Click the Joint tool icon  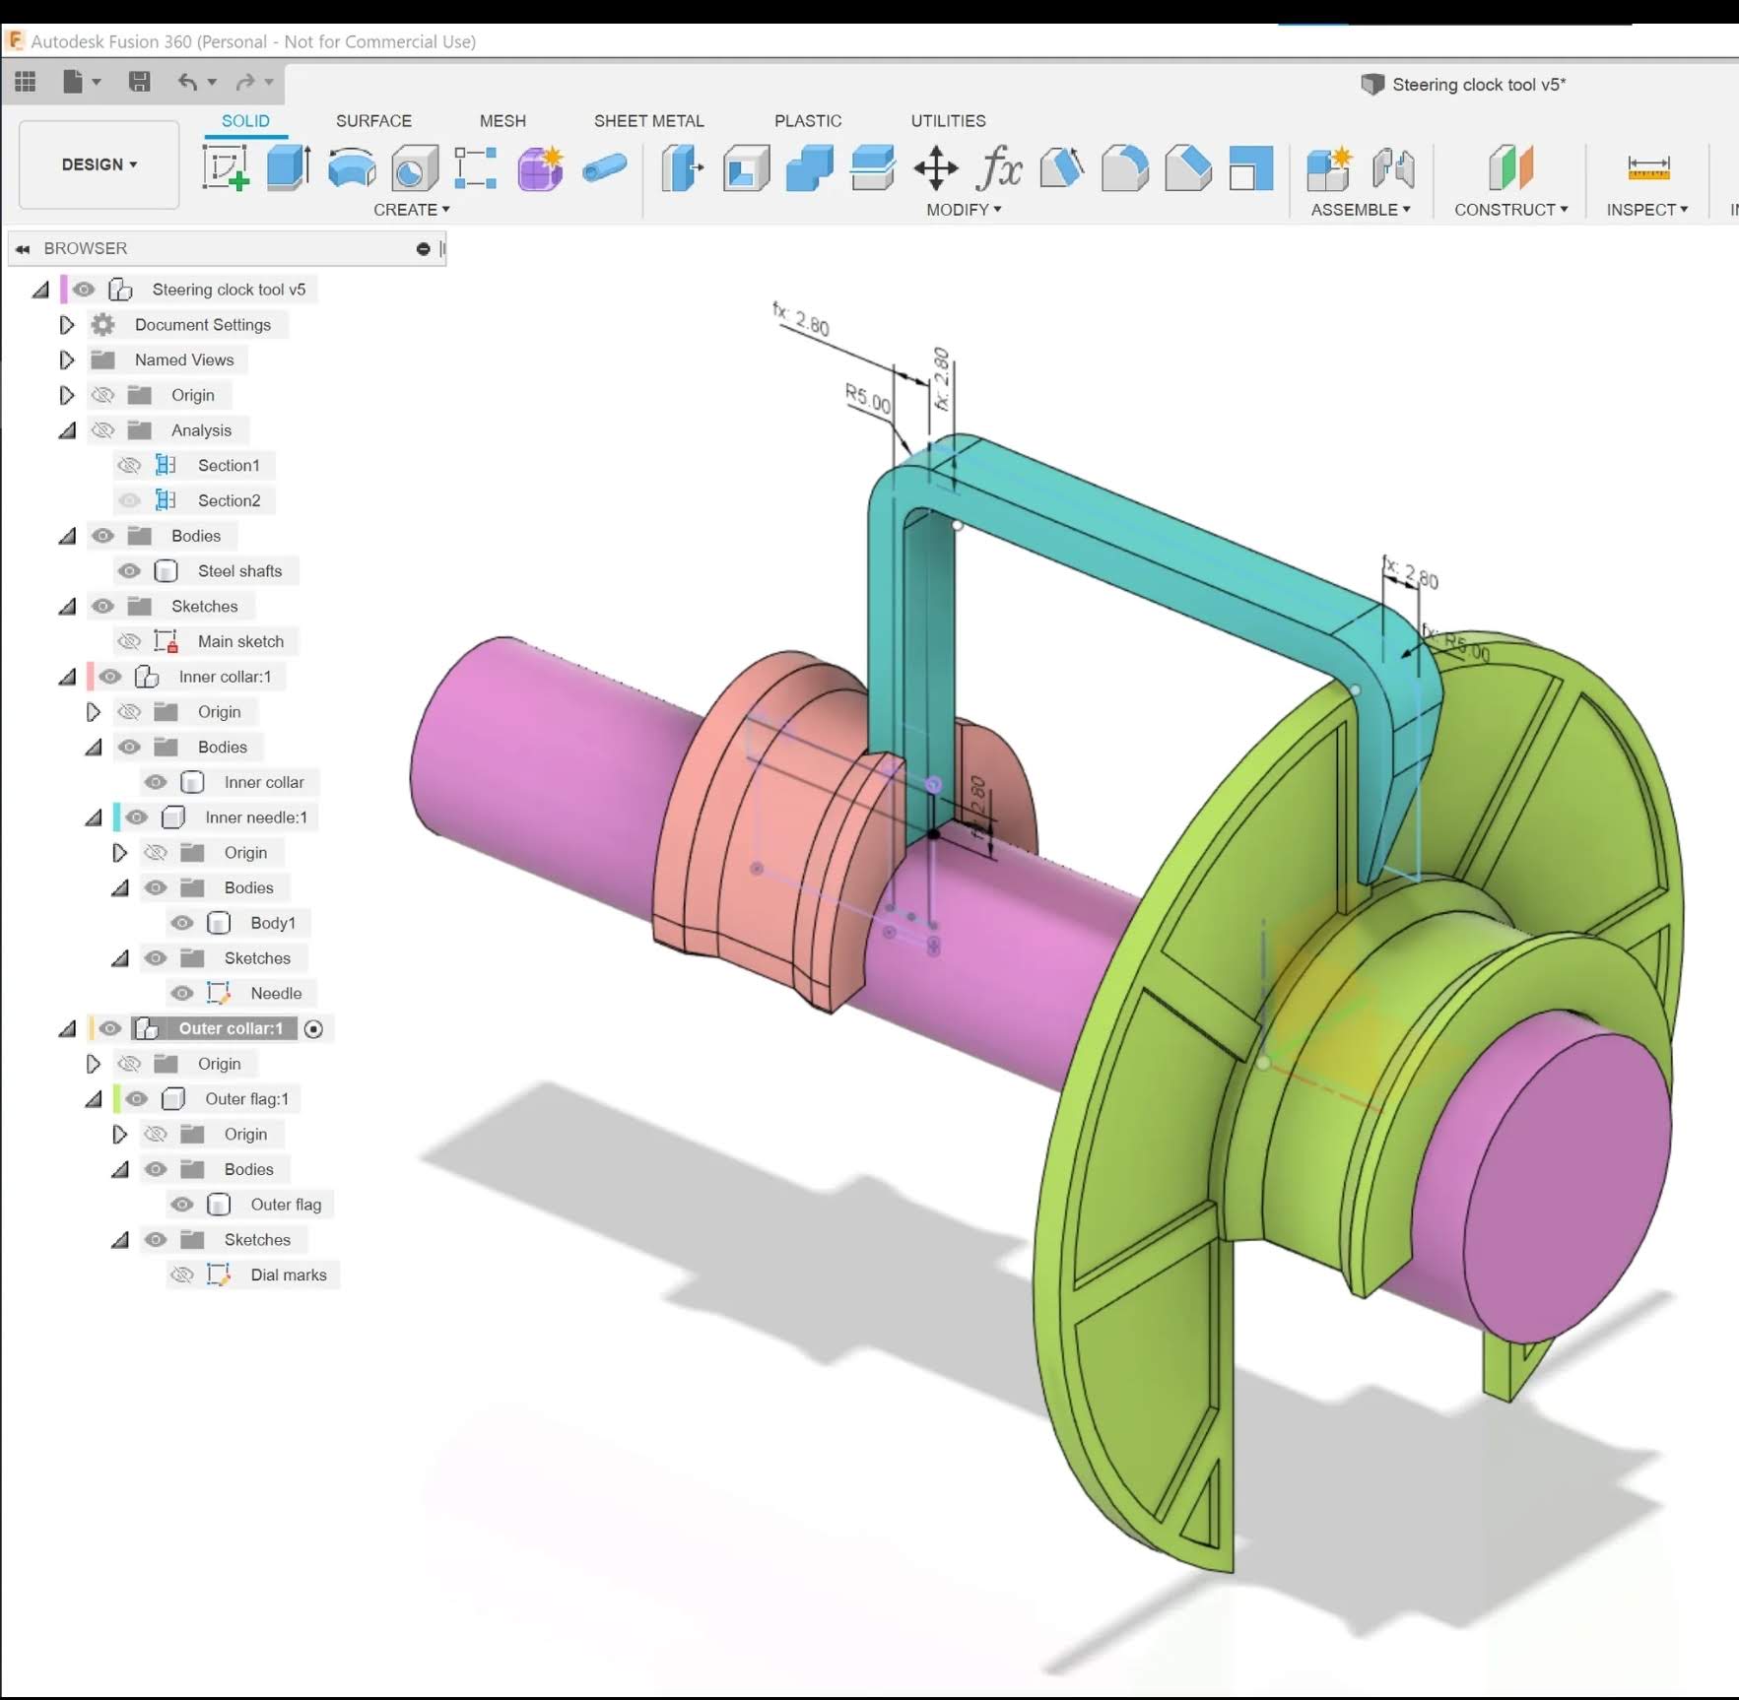(x=1393, y=167)
